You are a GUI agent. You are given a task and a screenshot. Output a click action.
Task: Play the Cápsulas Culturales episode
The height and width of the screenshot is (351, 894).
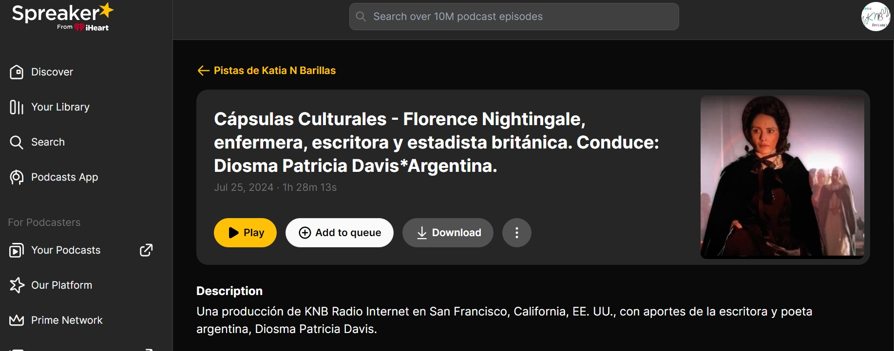(245, 233)
